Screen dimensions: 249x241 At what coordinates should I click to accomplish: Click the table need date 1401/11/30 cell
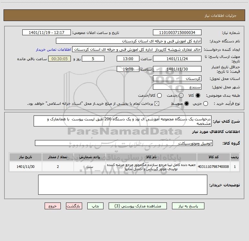point(26,167)
